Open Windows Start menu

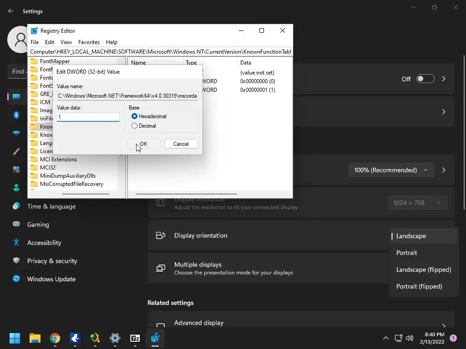(15, 338)
